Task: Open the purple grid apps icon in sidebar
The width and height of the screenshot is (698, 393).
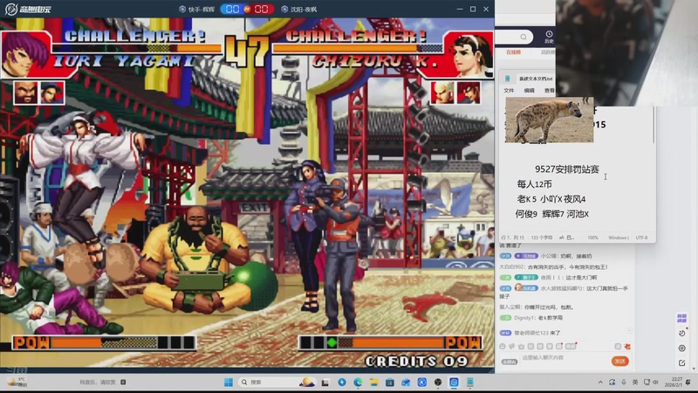Action: click(681, 318)
